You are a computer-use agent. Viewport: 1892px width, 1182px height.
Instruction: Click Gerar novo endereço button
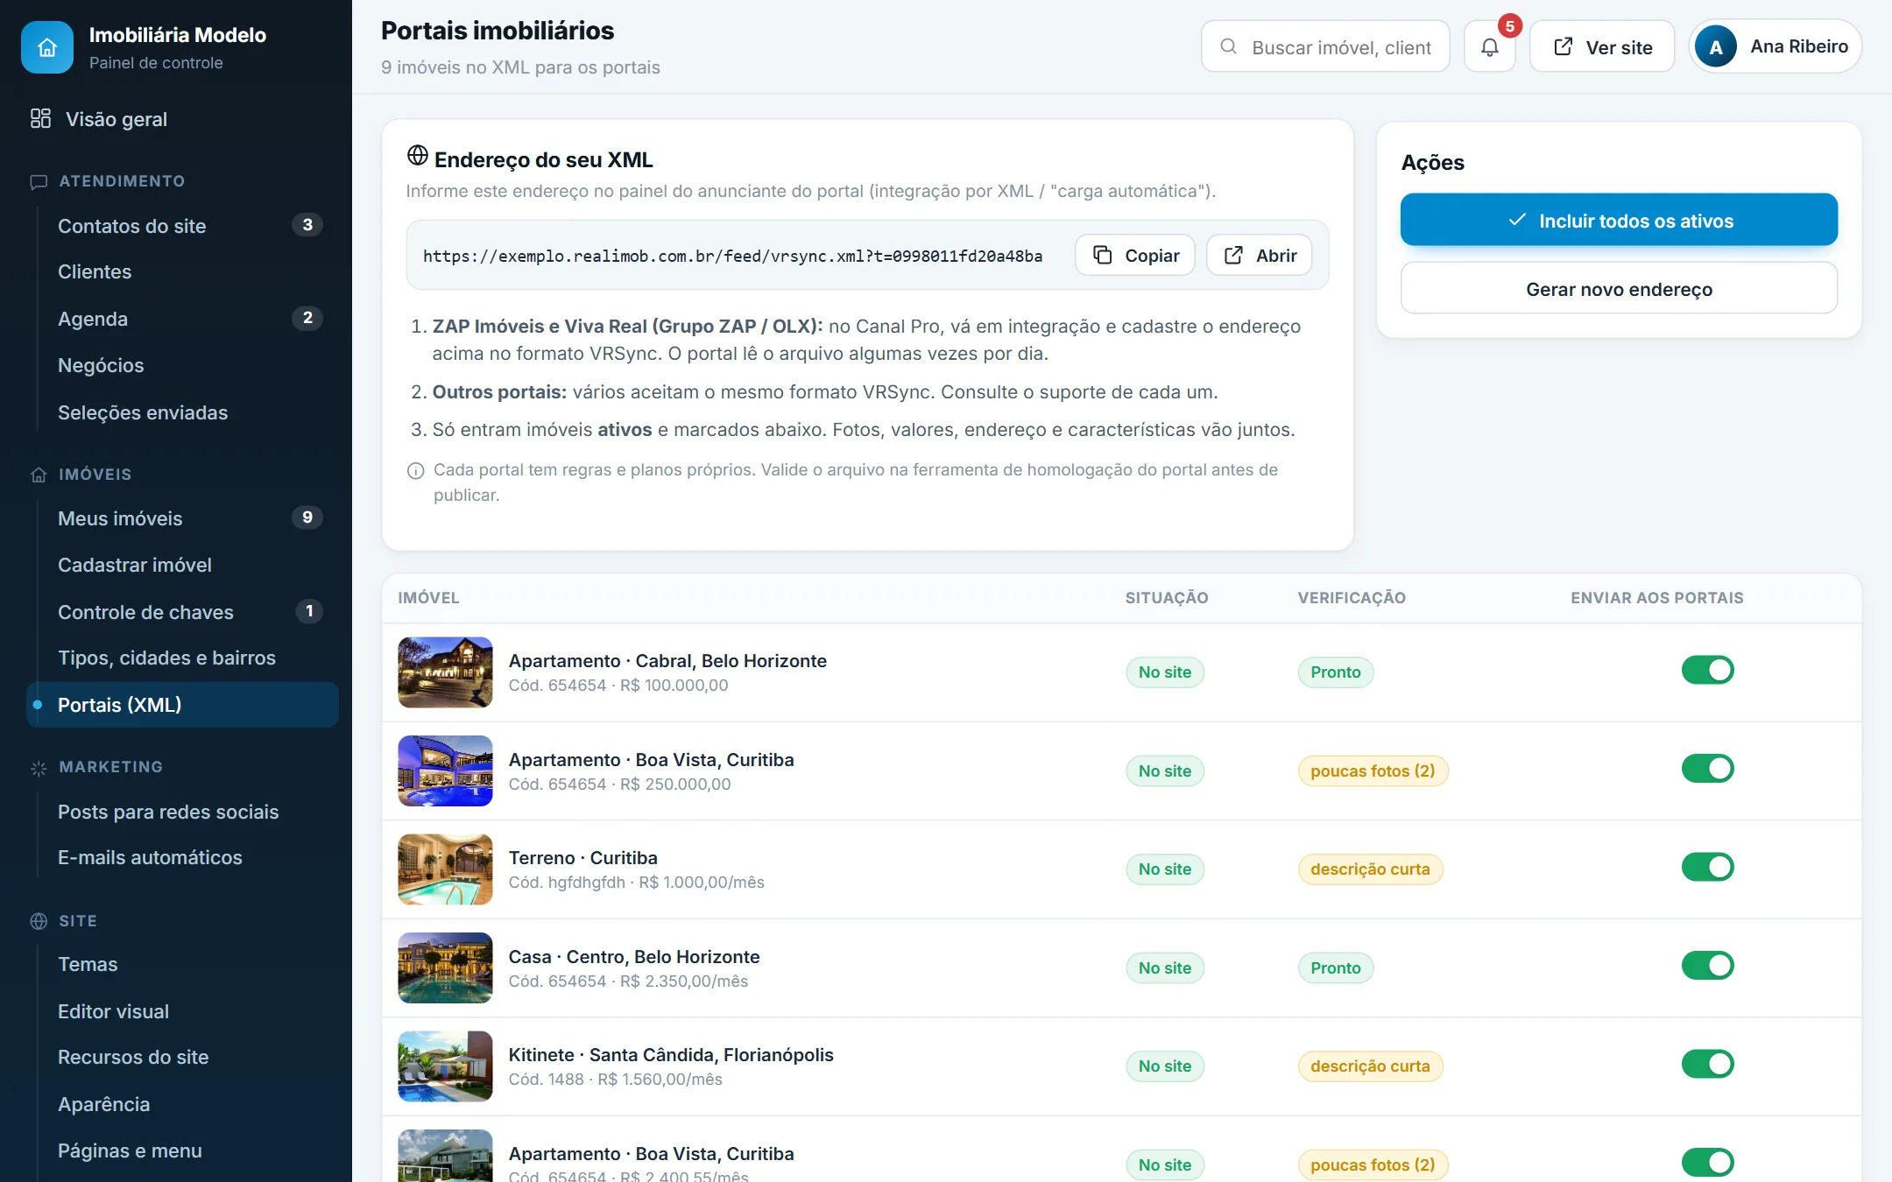point(1619,289)
